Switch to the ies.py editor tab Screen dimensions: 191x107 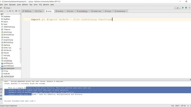109,11
